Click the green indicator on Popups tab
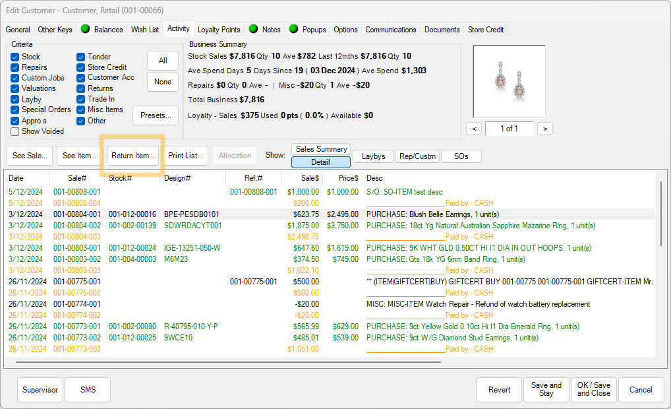The width and height of the screenshot is (671, 409). [x=293, y=29]
